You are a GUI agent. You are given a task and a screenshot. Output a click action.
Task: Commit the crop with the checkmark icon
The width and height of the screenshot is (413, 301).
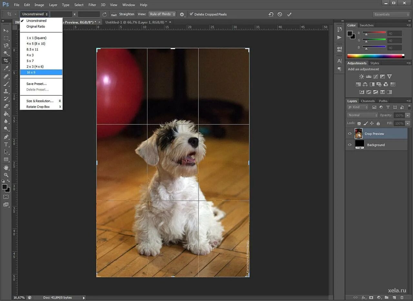click(289, 14)
